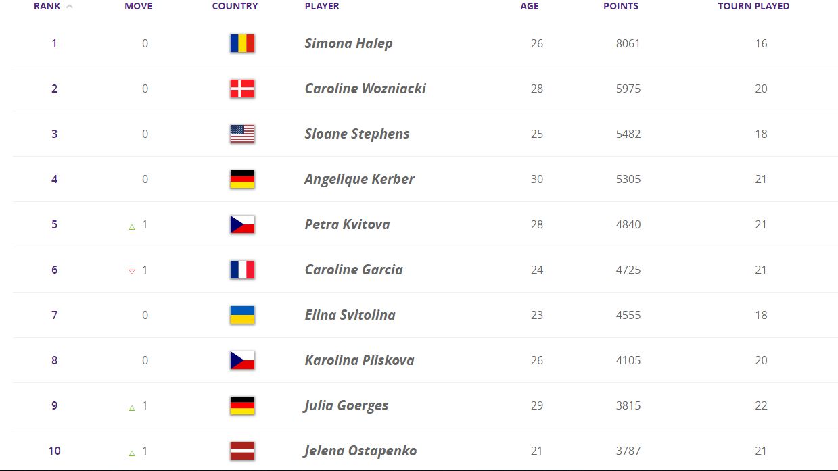Viewport: 838px width, 471px height.
Task: Open Julia Goerges' player profile
Action: coord(346,406)
